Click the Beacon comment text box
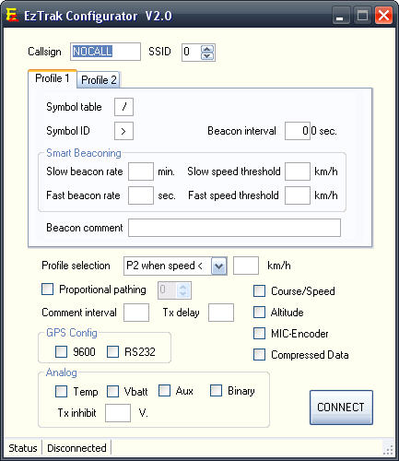This screenshot has height=461, width=399. click(234, 228)
